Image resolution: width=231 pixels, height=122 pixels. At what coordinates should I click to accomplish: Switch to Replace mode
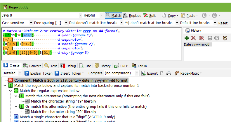pos(132,15)
